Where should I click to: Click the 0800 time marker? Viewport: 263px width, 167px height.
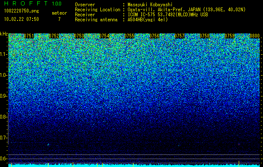pos(255,36)
